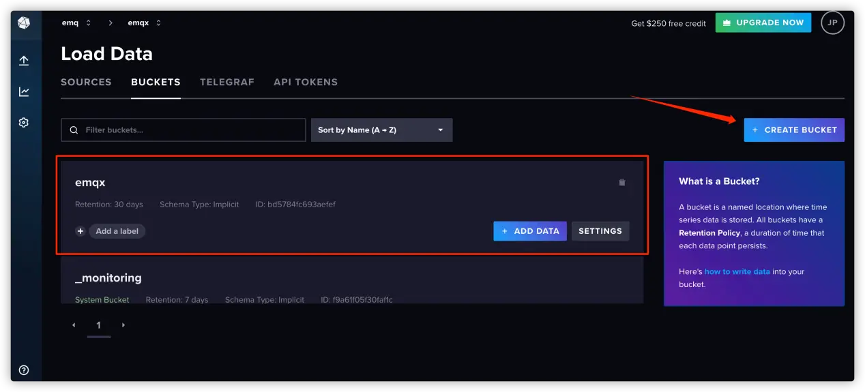Click Add Data for emqx bucket

pyautogui.click(x=529, y=231)
